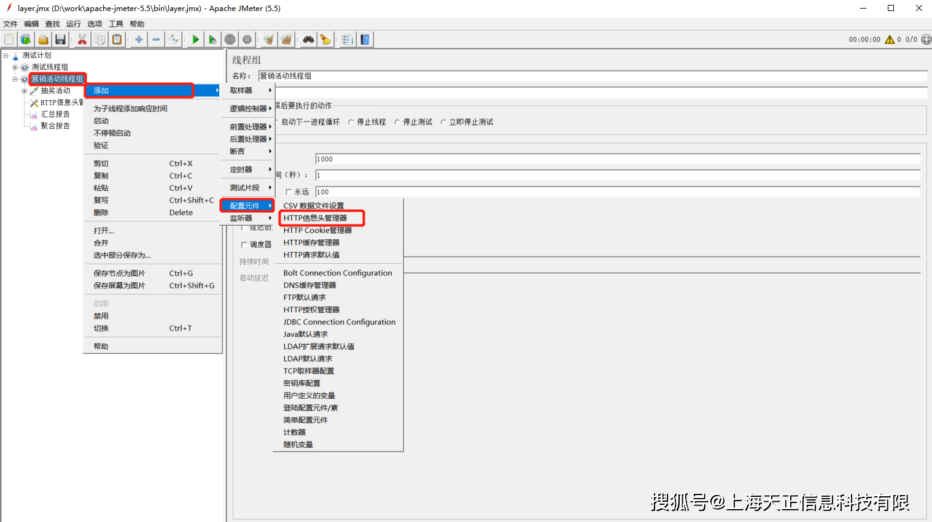Image resolution: width=932 pixels, height=522 pixels.
Task: Open 监听器 submenu
Action: pyautogui.click(x=247, y=218)
